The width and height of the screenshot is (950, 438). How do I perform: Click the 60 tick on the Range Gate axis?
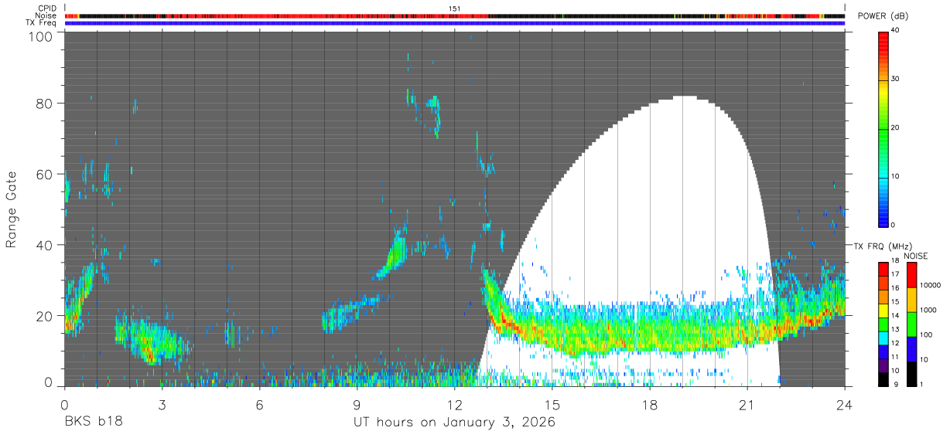point(46,174)
